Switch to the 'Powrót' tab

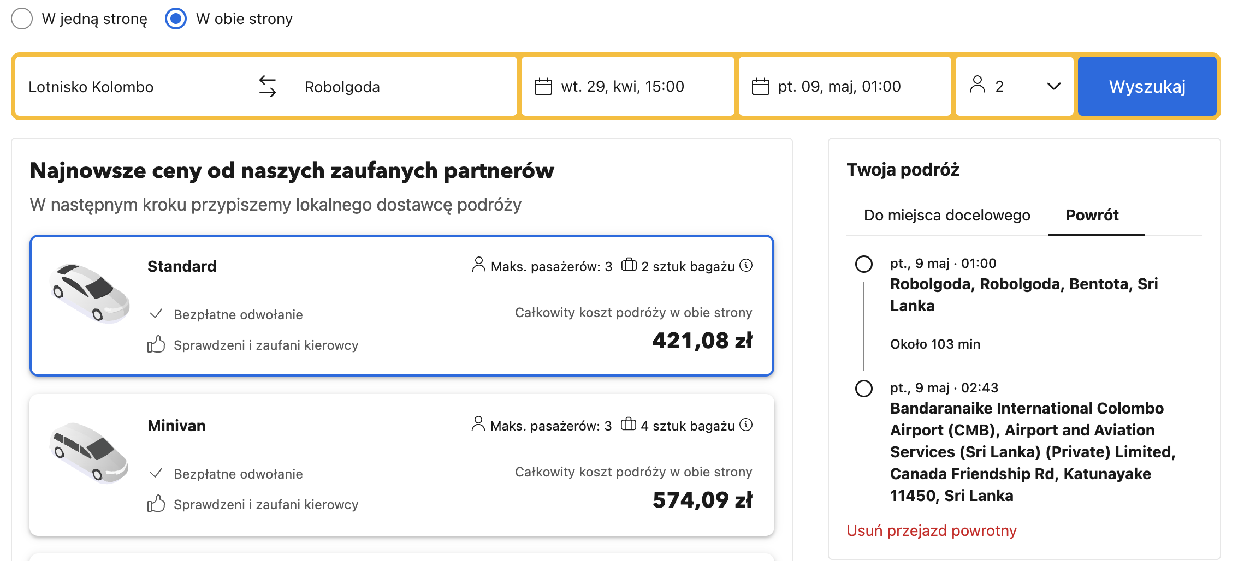click(x=1092, y=215)
